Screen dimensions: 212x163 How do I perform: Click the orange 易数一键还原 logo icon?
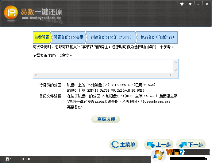tap(11, 13)
